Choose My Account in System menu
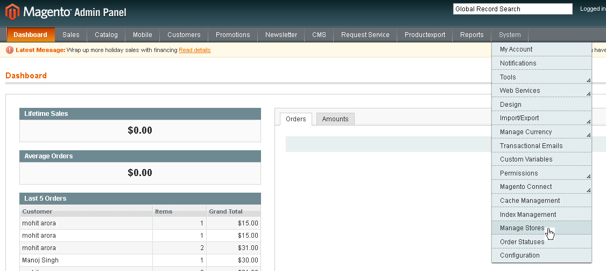 pos(541,49)
